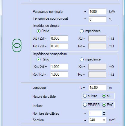Click the Longueur field showing 15.00
This screenshot has width=125, height=126.
tap(98, 88)
